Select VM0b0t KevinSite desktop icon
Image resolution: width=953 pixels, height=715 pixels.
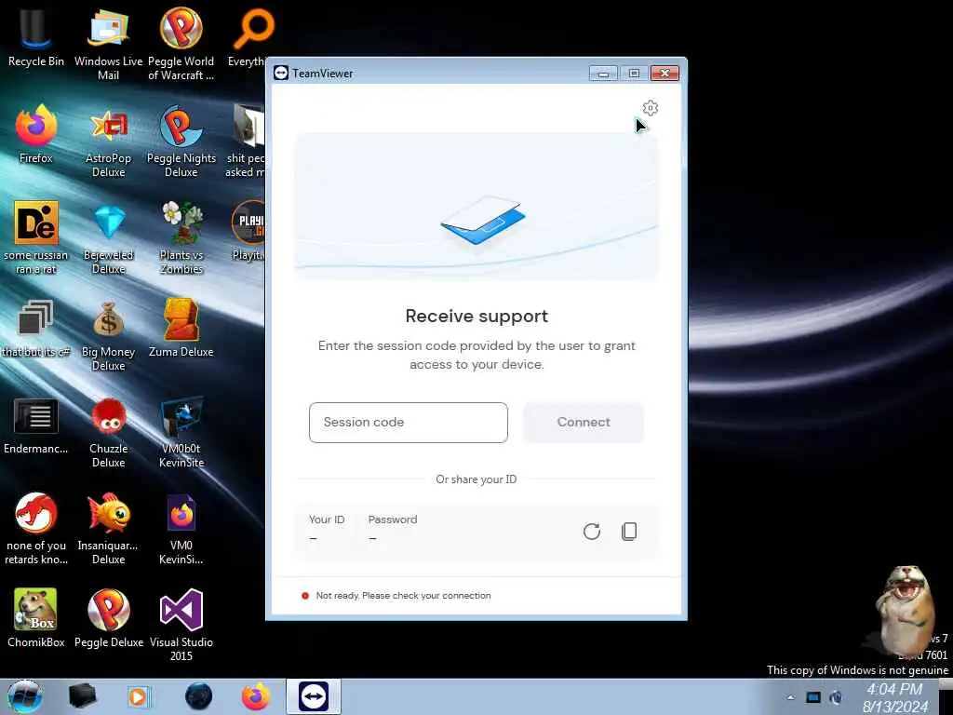(x=181, y=433)
